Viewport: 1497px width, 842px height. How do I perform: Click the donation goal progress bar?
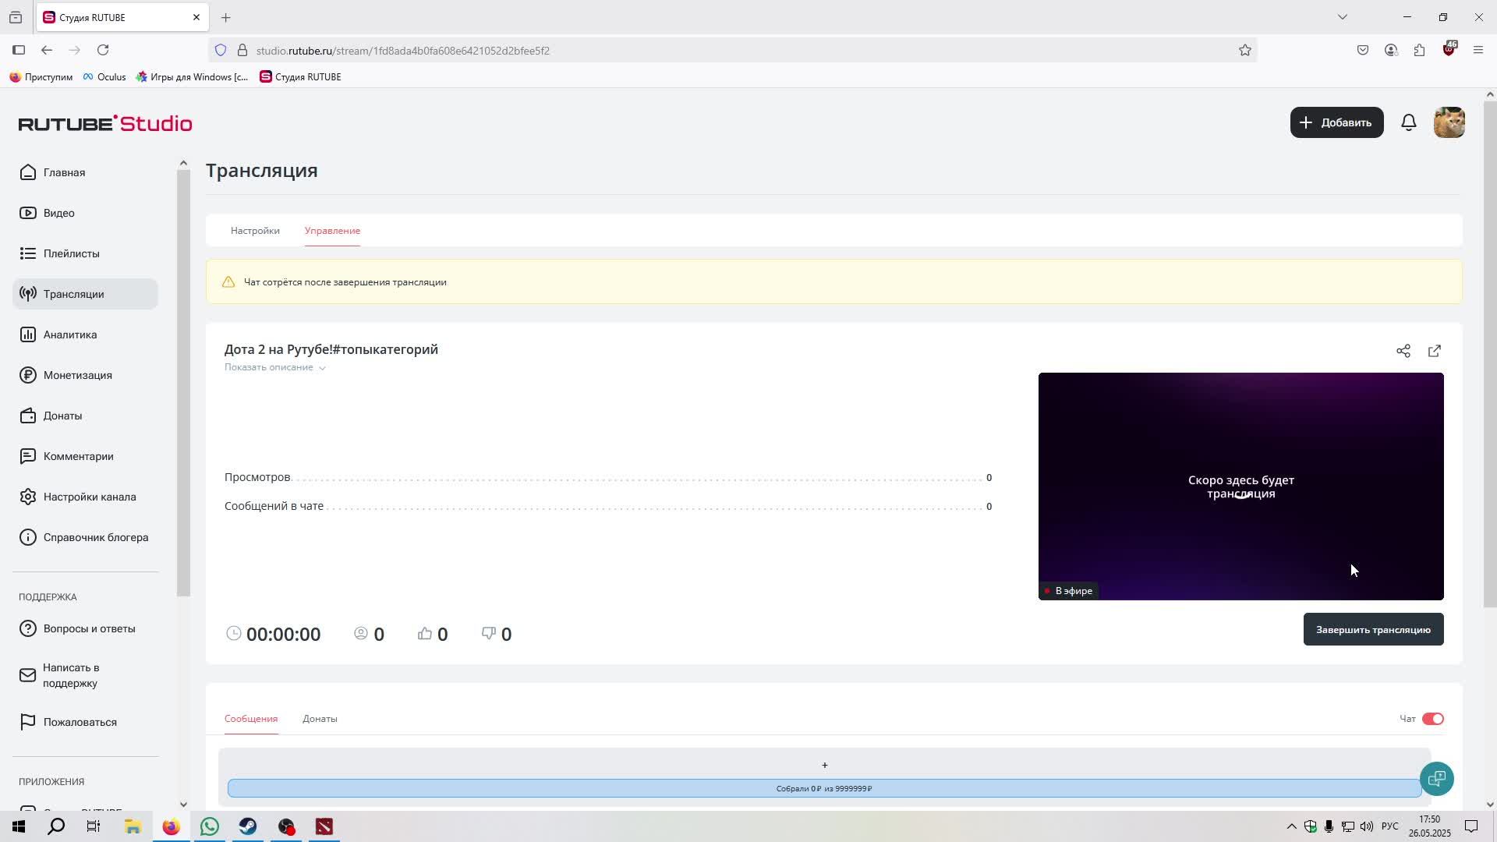pyautogui.click(x=824, y=788)
